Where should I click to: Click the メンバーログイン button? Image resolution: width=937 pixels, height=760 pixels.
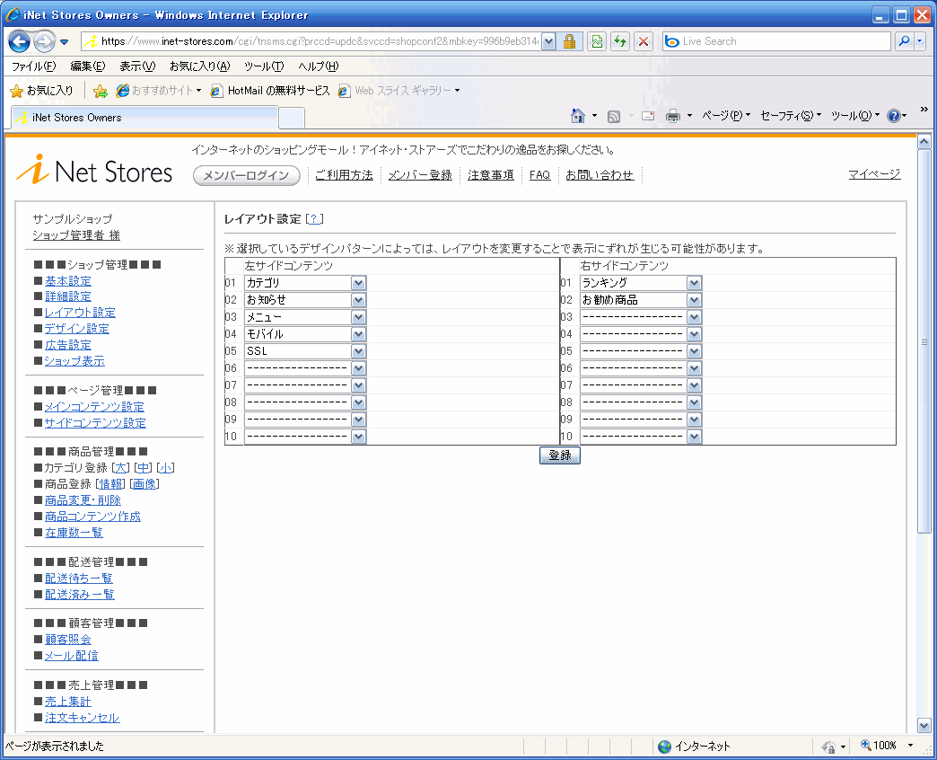pyautogui.click(x=246, y=176)
